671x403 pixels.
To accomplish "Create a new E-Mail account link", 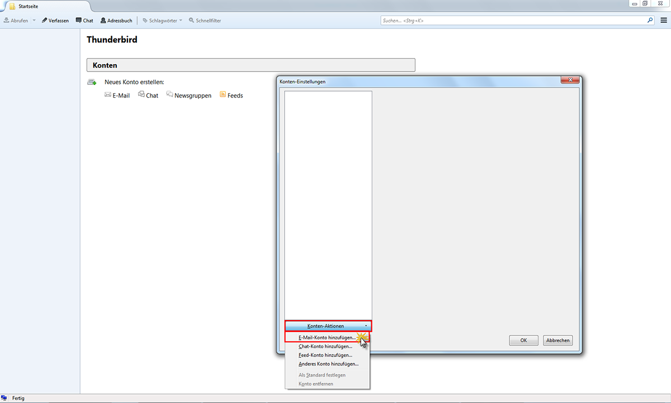I will coord(117,95).
